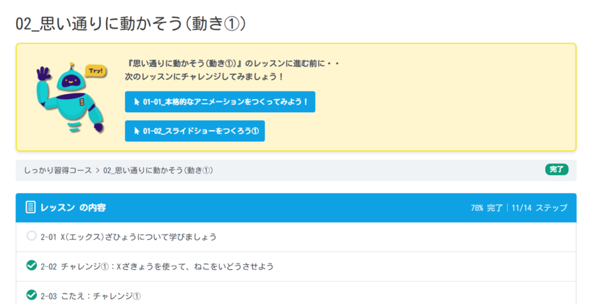591x304 pixels.
Task: Open lesson 2-03 こたえ：チャレンジ① link
Action: [x=91, y=296]
